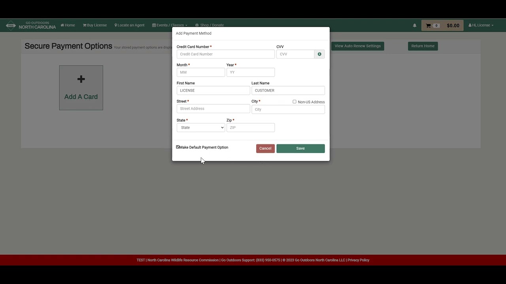
Task: Expand the Events / Classes menu
Action: click(170, 25)
